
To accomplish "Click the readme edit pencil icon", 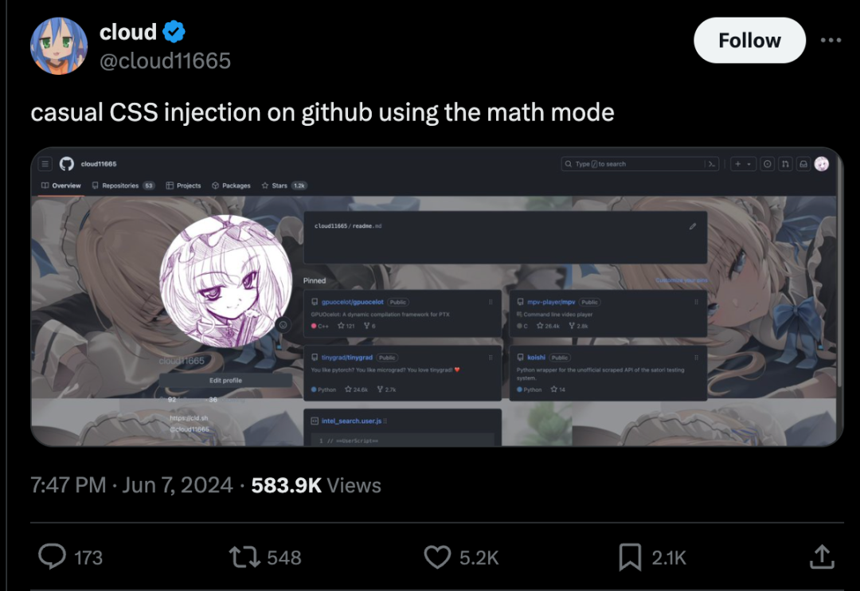I will tap(693, 226).
